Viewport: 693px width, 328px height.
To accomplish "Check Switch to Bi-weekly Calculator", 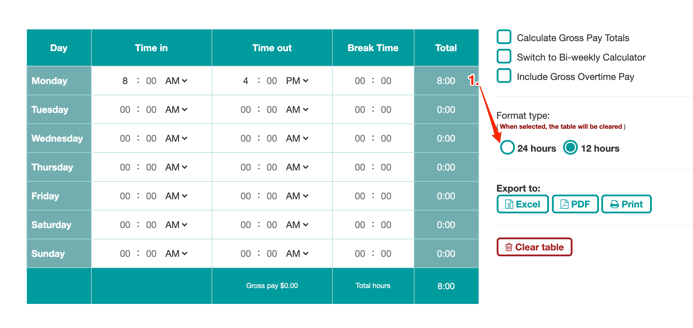I will click(x=504, y=56).
